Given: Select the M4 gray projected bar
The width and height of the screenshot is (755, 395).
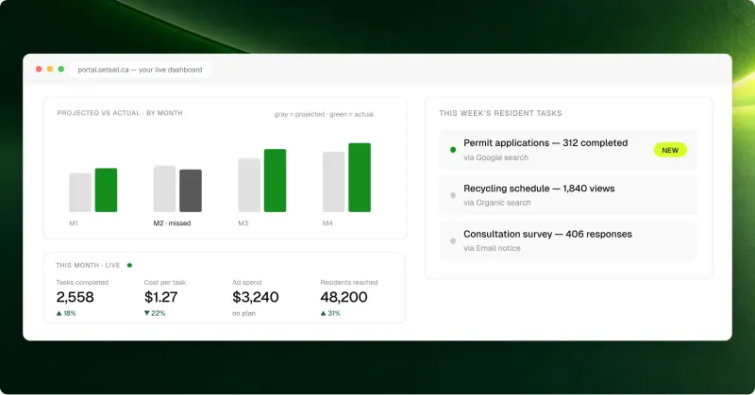Looking at the screenshot, I should [x=334, y=182].
